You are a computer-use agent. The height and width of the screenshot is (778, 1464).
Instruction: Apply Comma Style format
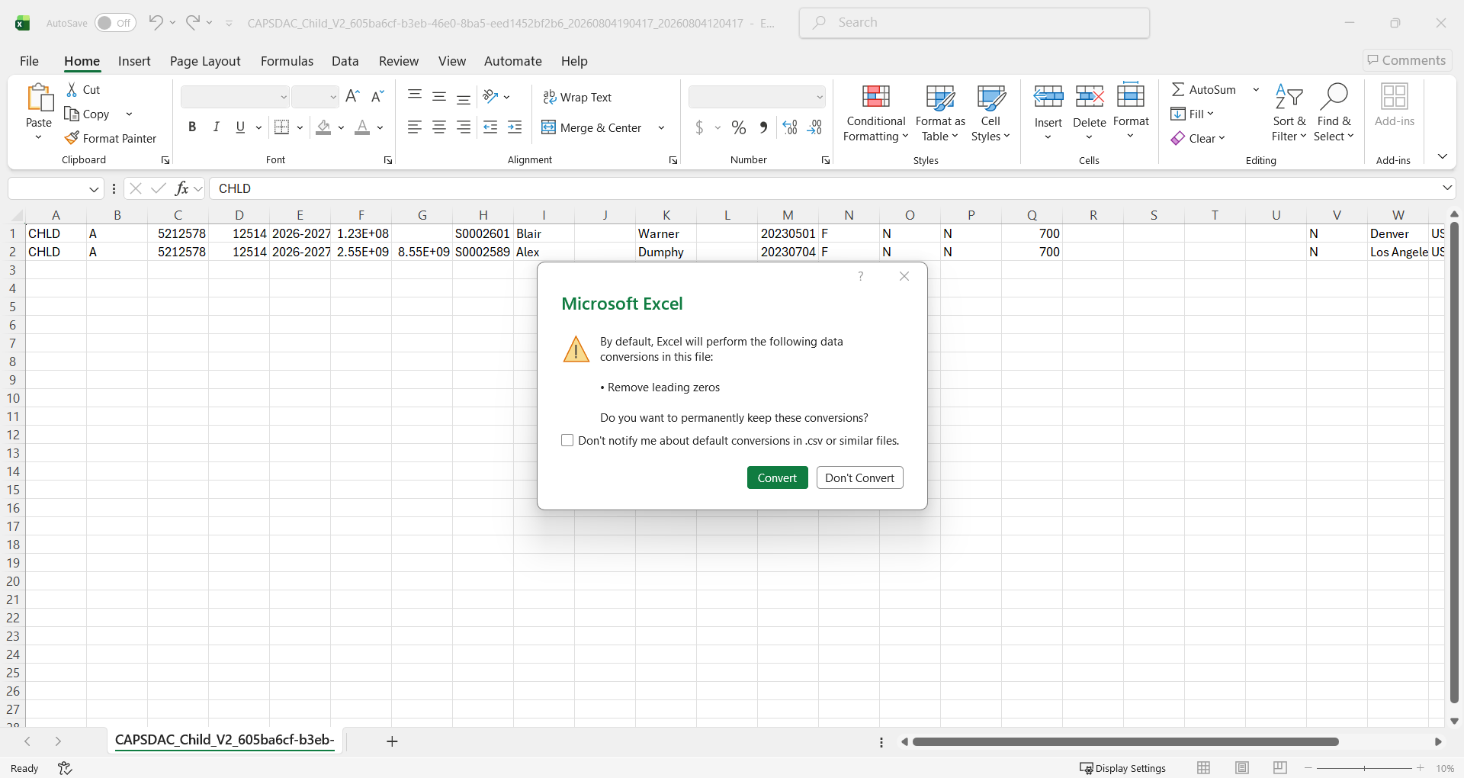(x=763, y=127)
